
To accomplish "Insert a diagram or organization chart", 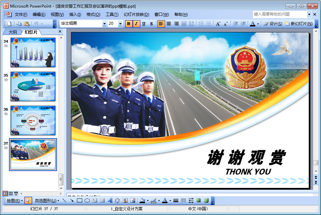I will (117, 201).
